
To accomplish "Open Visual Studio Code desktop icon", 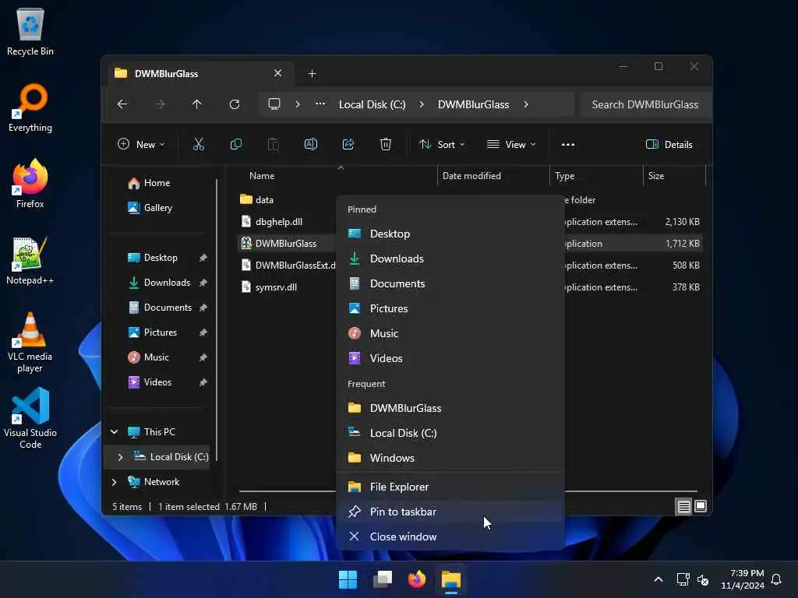I will [30, 418].
